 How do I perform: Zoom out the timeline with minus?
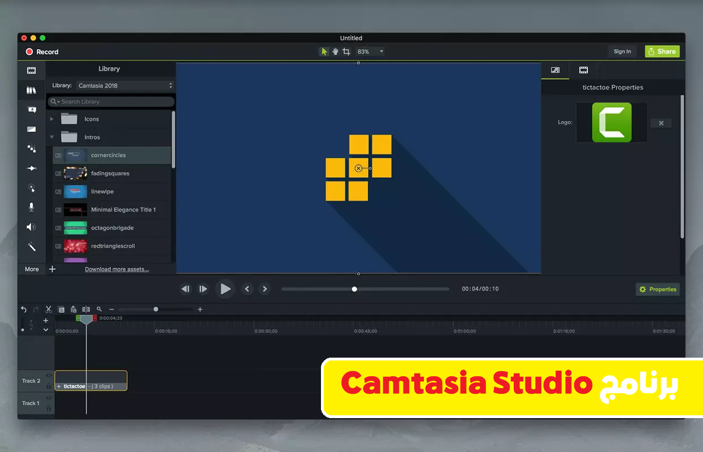click(x=111, y=309)
